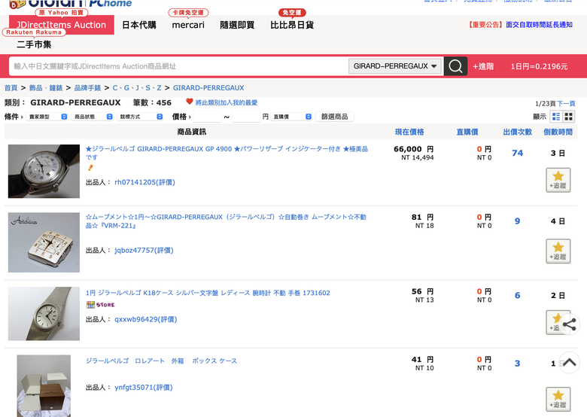Viewport: 587px width, 417px height.
Task: Click bid count 74
Action: point(517,153)
